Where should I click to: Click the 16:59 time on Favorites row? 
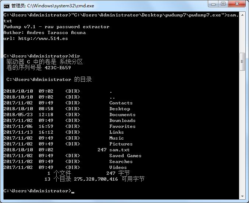pos(46,126)
